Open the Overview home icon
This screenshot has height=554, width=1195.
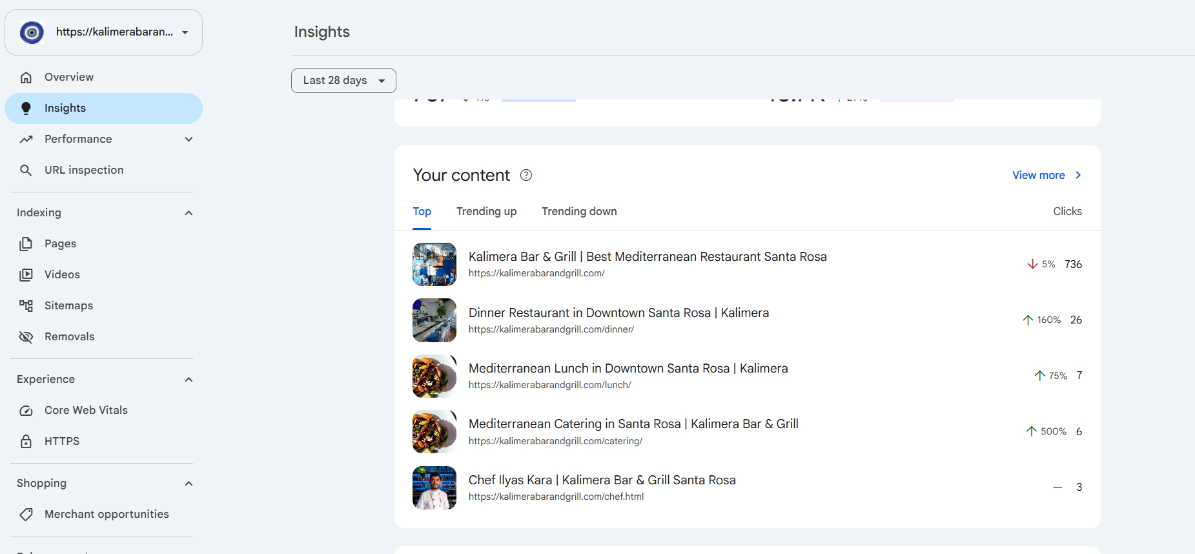26,77
